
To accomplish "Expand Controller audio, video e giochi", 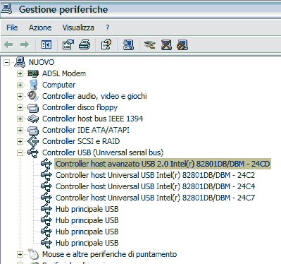I will (x=20, y=96).
